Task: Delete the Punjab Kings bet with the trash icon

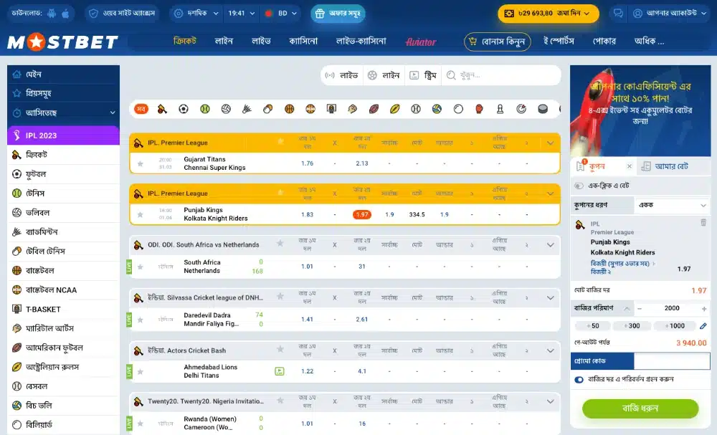Action: pos(703,223)
